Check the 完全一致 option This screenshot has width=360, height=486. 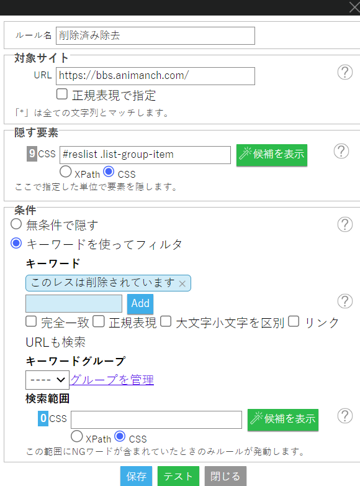(x=31, y=321)
